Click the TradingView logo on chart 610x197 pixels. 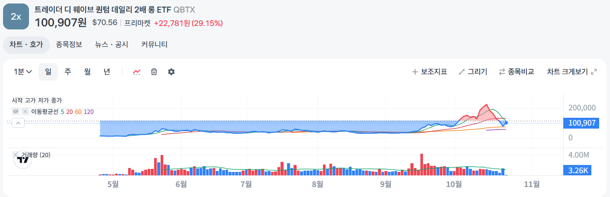click(x=23, y=159)
